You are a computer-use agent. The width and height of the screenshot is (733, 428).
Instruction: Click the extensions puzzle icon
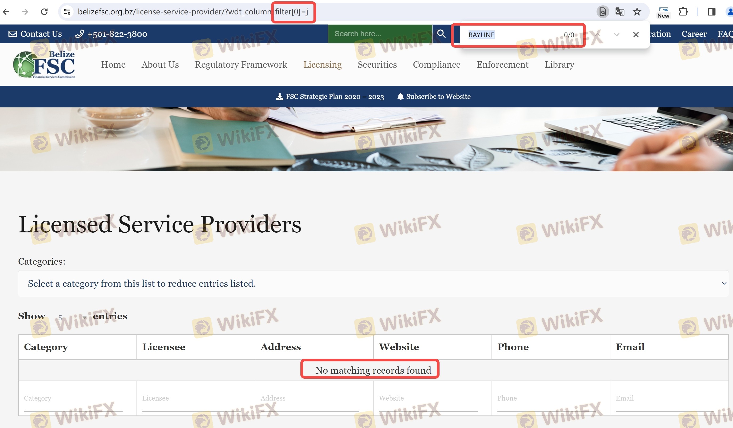(x=683, y=12)
